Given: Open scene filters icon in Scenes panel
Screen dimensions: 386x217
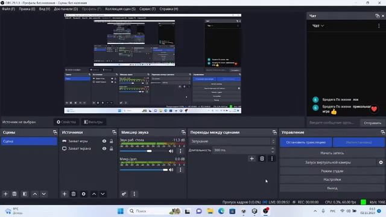Looking at the screenshot, I should (x=25, y=194).
